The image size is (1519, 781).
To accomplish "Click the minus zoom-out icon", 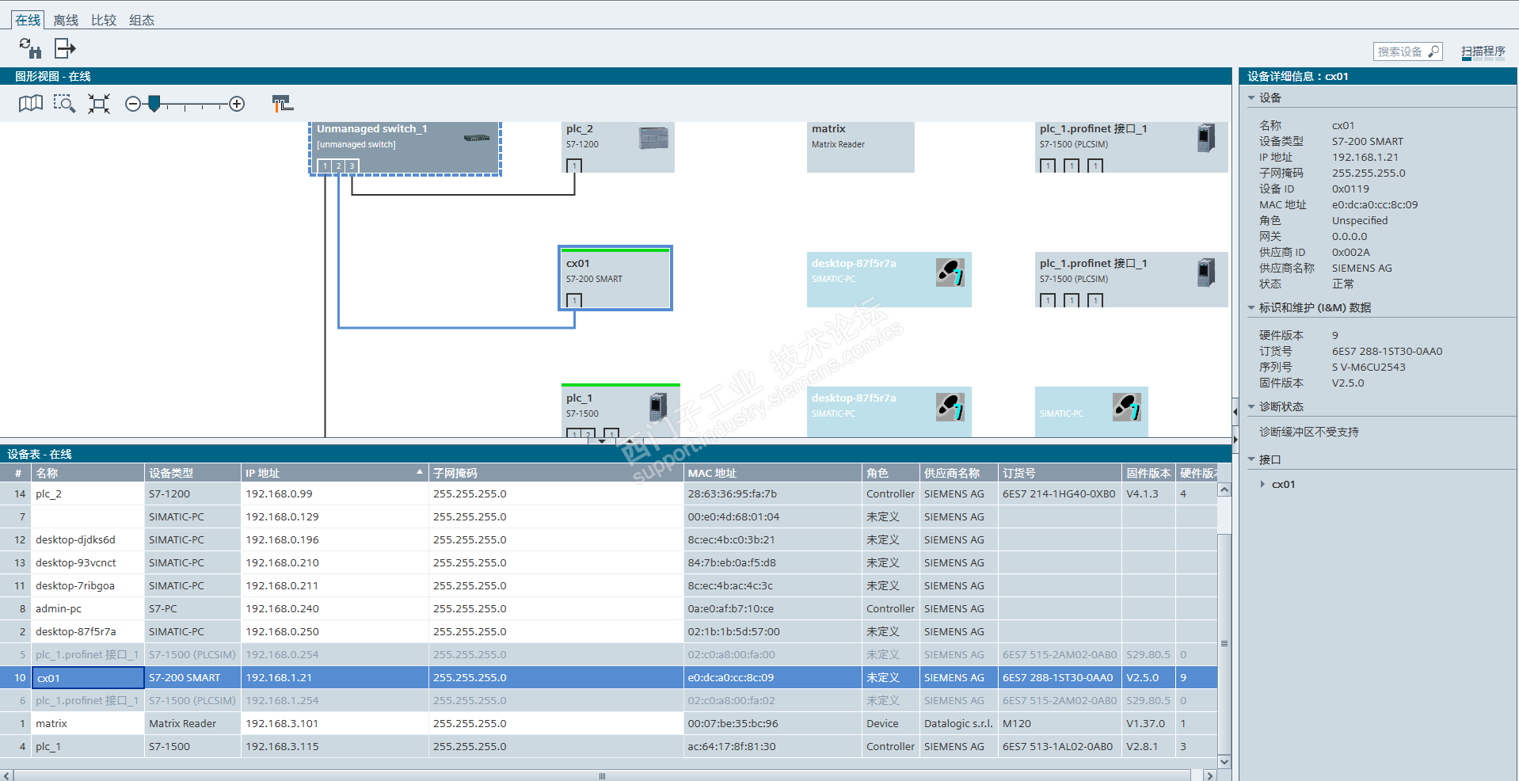I will click(x=133, y=104).
